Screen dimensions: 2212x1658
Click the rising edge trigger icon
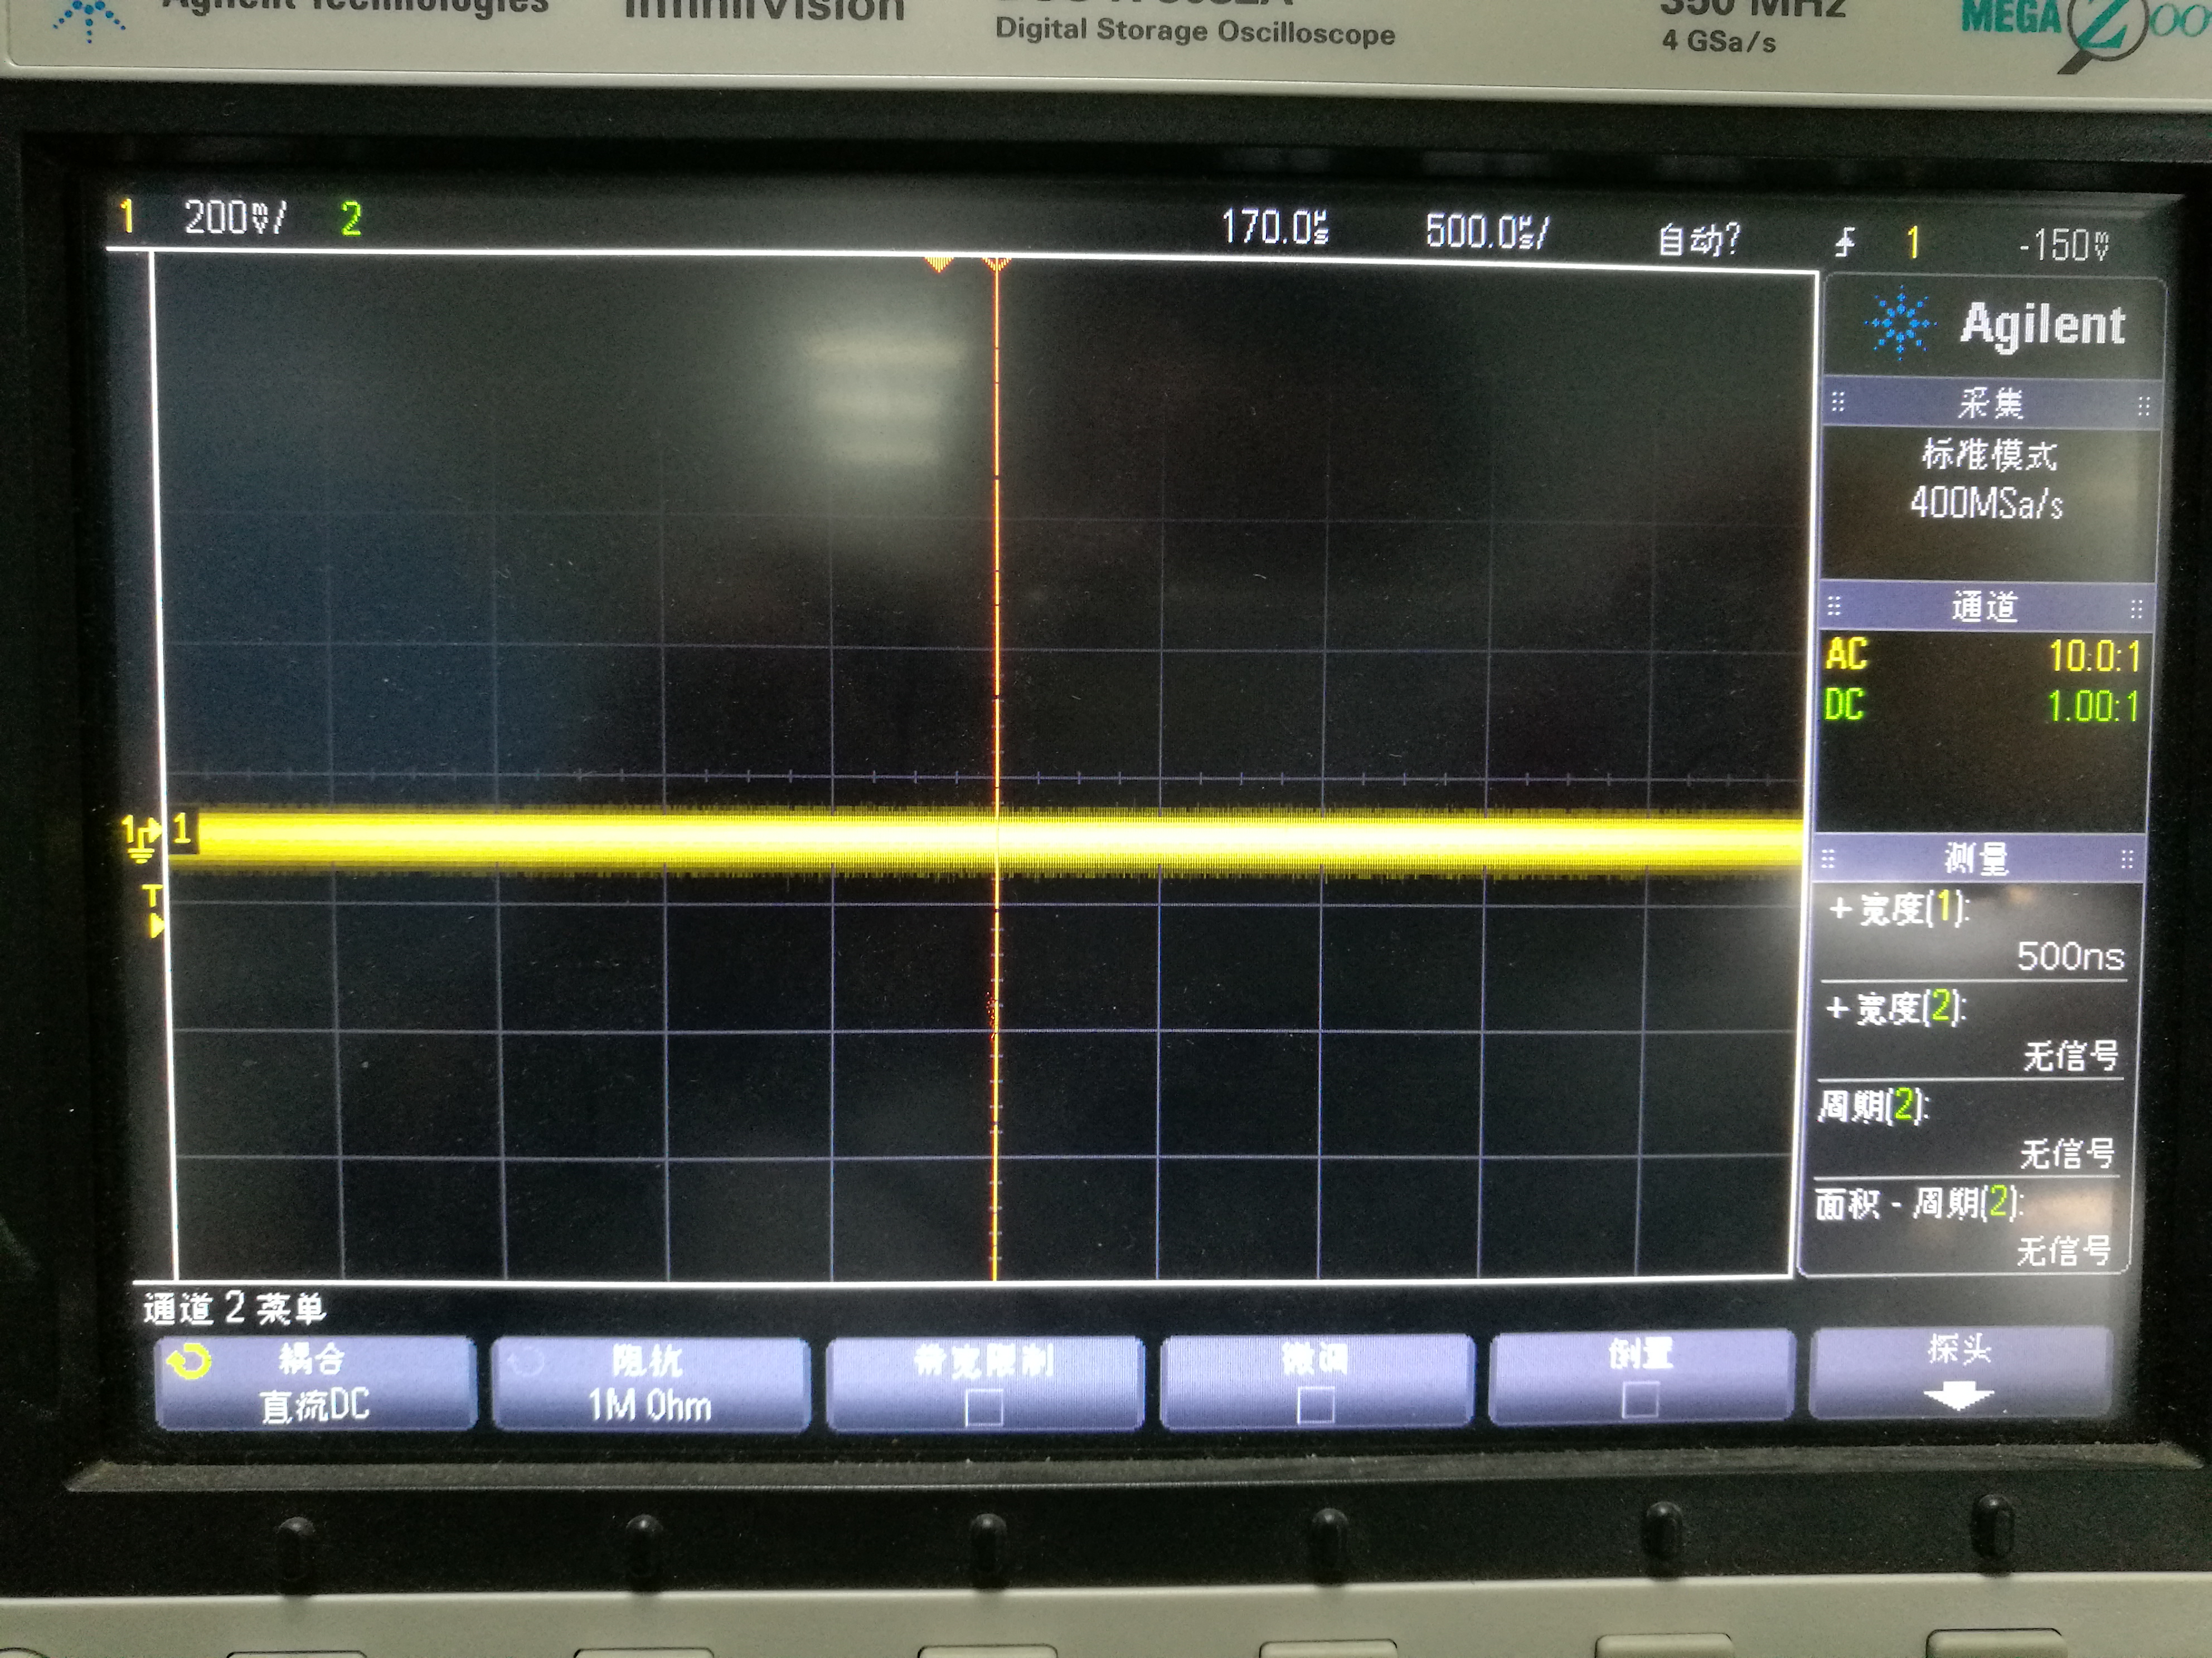click(x=1845, y=242)
